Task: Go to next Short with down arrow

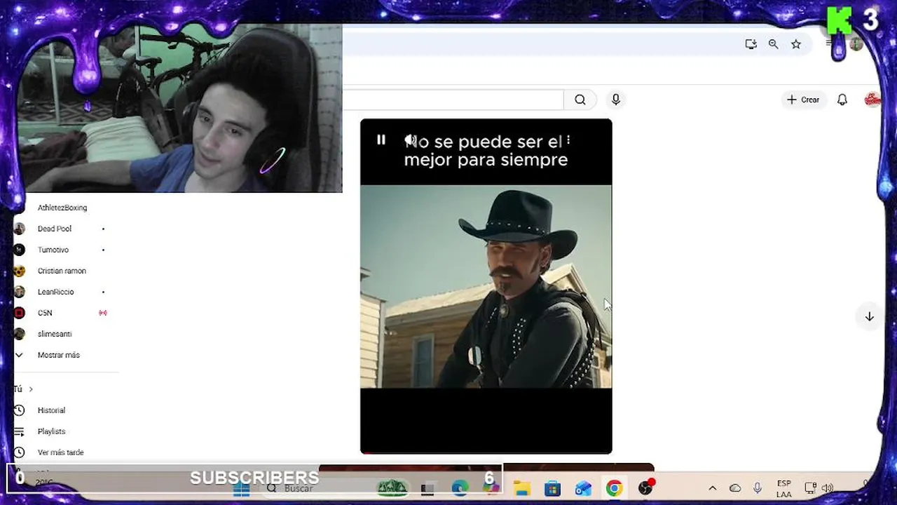Action: click(869, 316)
